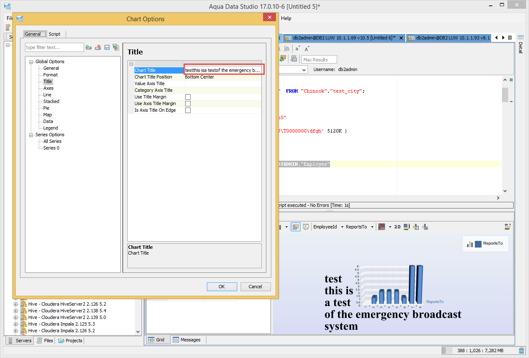Collapse the Global Options tree node
This screenshot has height=358, width=529.
coord(31,62)
